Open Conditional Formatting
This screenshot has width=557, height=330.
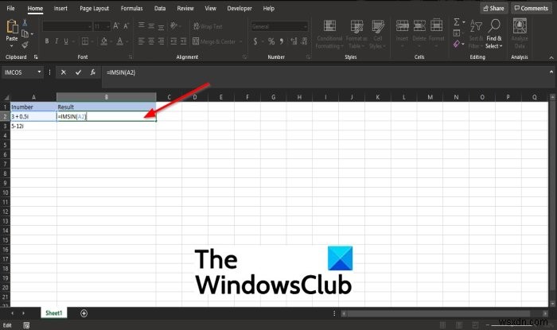point(329,34)
